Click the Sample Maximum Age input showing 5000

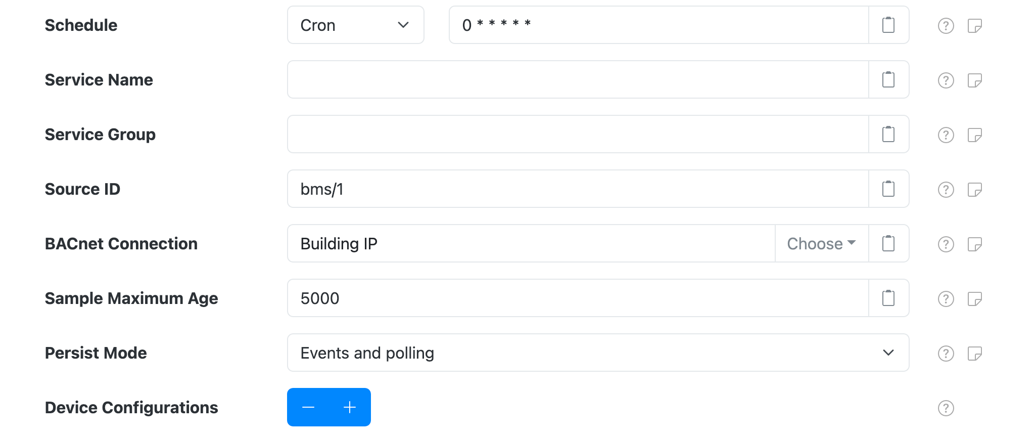[556, 298]
